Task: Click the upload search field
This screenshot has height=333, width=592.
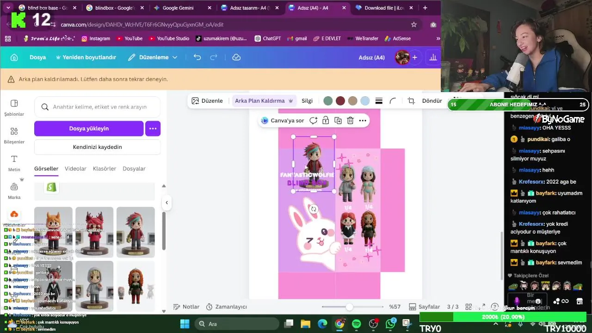Action: click(x=97, y=107)
